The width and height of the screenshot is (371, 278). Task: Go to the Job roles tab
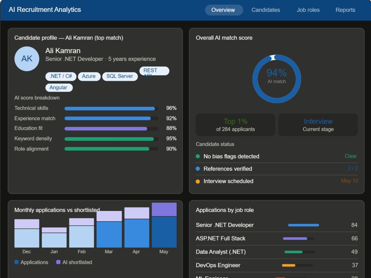point(308,10)
